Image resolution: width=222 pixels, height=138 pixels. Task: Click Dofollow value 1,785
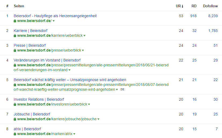pyautogui.click(x=213, y=31)
